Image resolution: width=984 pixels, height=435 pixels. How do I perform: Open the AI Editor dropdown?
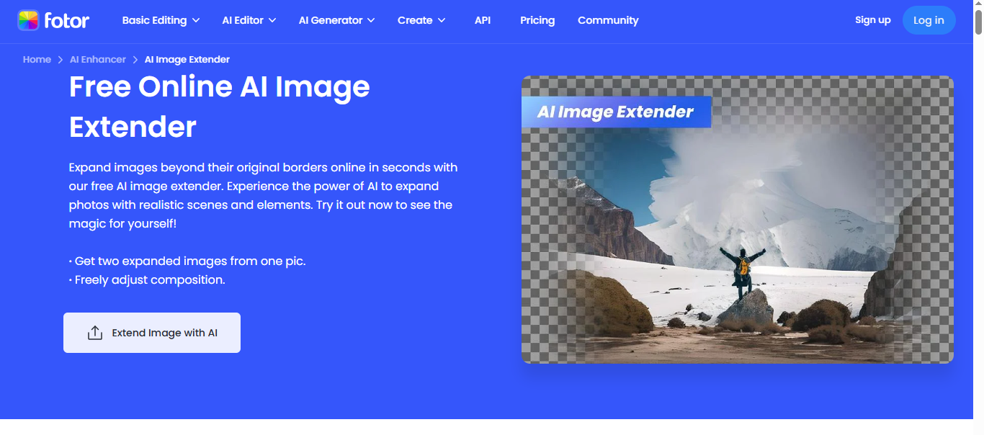click(x=249, y=20)
